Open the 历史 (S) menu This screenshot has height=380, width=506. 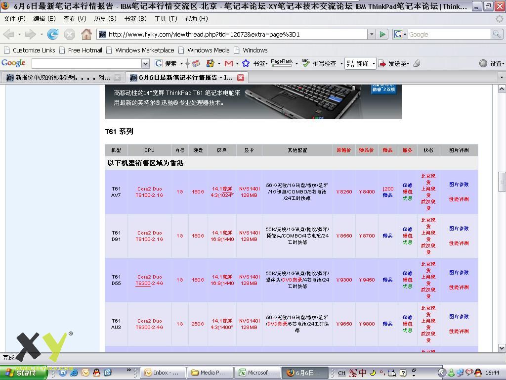coord(105,19)
